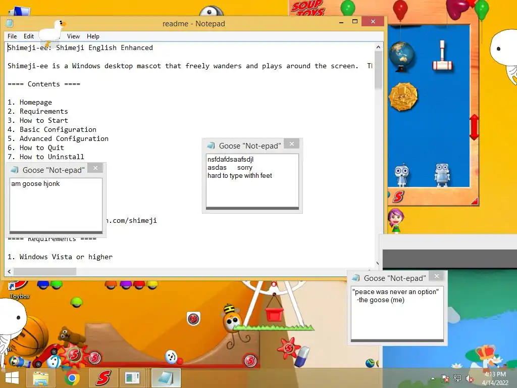517x388 pixels.
Task: Click the green half-ball toy
Action: pos(76,302)
